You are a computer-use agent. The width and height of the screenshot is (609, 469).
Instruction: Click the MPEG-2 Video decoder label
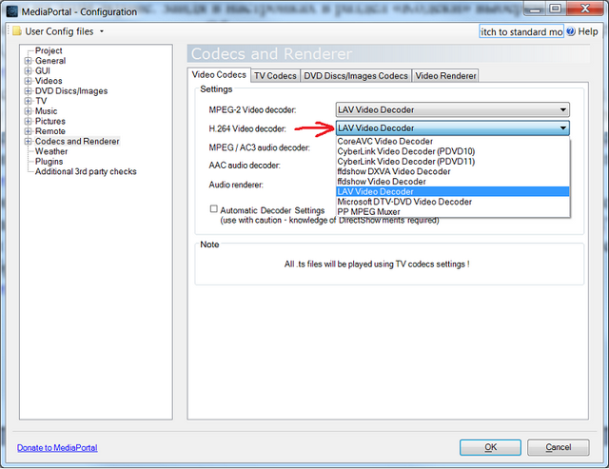pyautogui.click(x=252, y=110)
